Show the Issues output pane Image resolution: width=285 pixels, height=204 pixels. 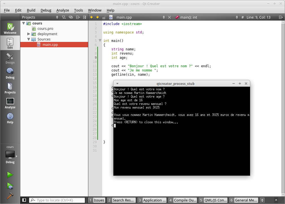coord(97,200)
